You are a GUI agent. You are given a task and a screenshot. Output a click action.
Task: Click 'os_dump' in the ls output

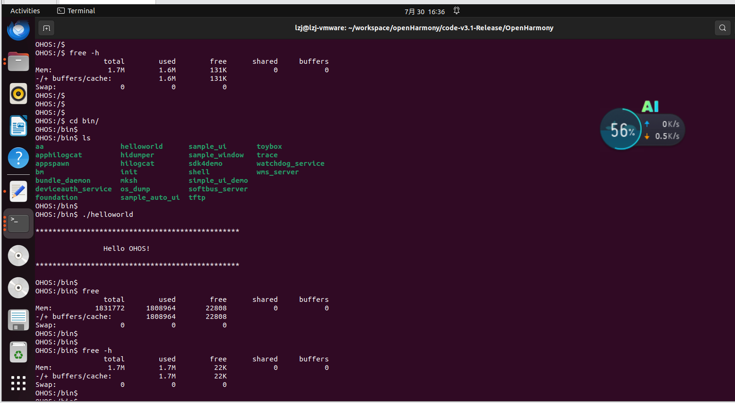pos(135,189)
